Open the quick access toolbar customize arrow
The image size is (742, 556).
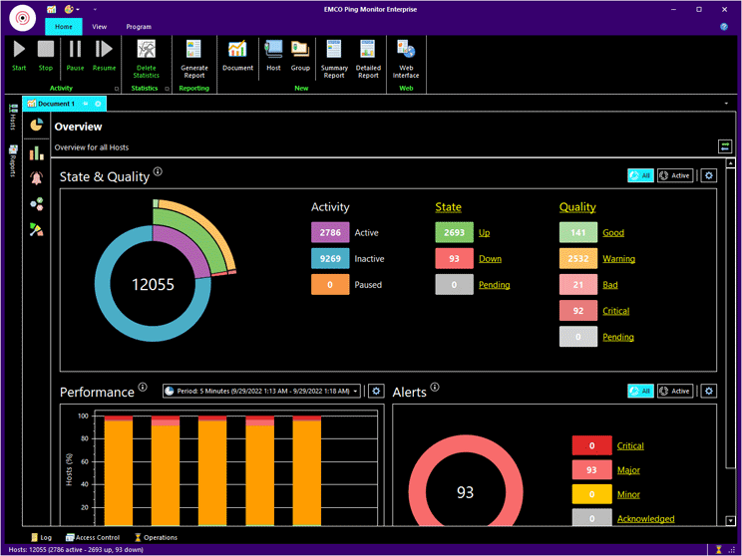click(95, 9)
